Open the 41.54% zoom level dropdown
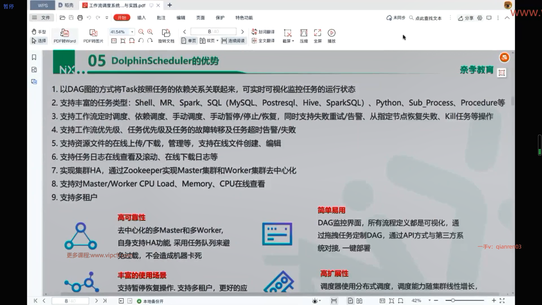542x305 pixels. coord(132,32)
